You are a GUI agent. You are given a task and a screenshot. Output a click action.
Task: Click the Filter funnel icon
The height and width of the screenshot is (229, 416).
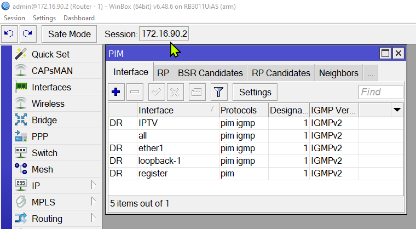coord(218,92)
